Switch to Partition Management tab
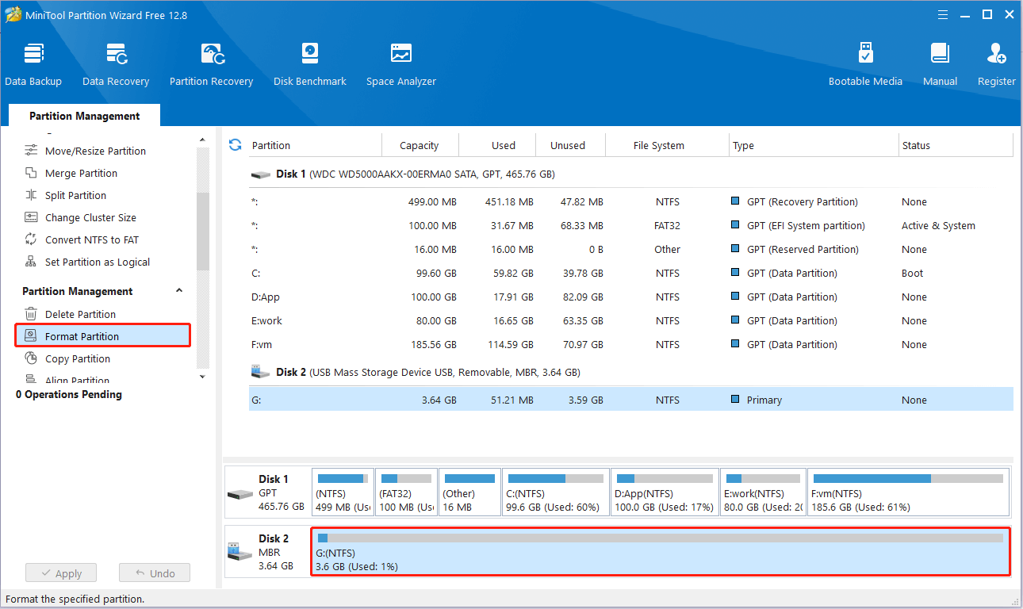The width and height of the screenshot is (1023, 609). (85, 116)
